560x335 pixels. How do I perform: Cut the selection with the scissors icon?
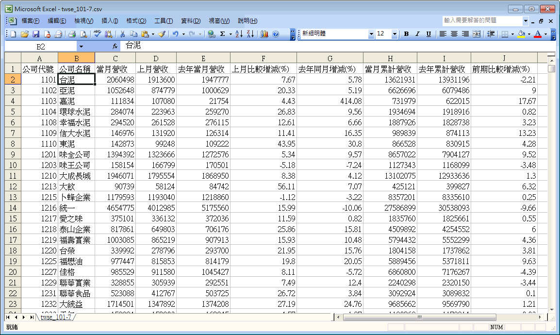pyautogui.click(x=122, y=34)
